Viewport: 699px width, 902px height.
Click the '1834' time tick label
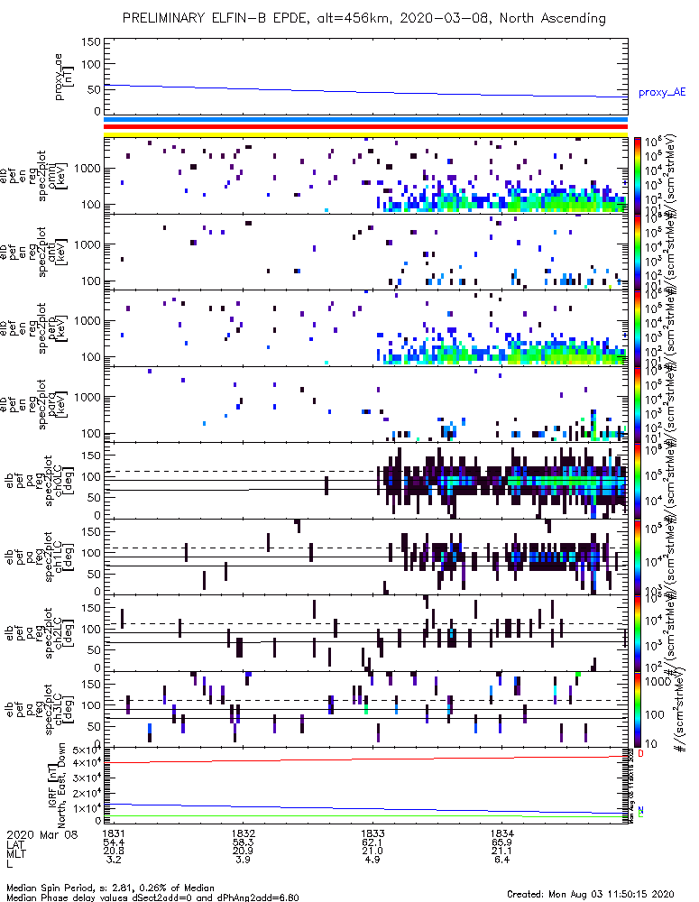502,833
